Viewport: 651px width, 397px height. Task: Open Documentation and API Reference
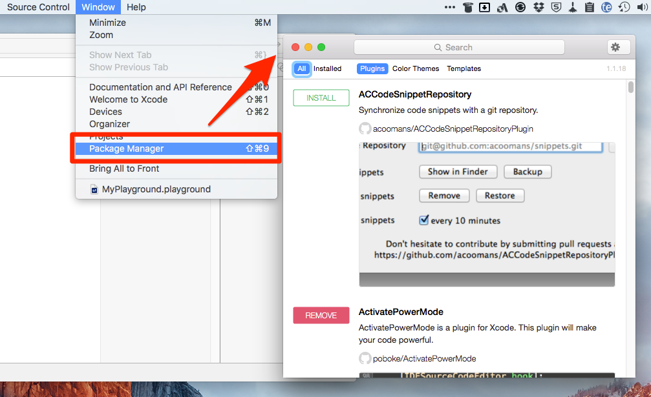[x=176, y=87]
